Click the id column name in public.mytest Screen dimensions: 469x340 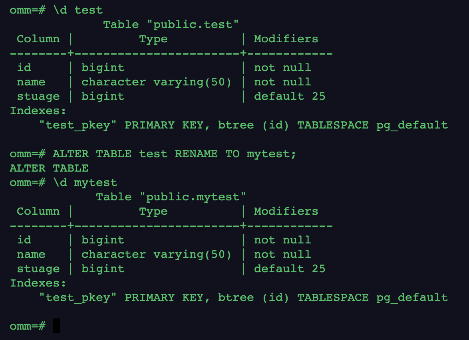[x=24, y=240]
